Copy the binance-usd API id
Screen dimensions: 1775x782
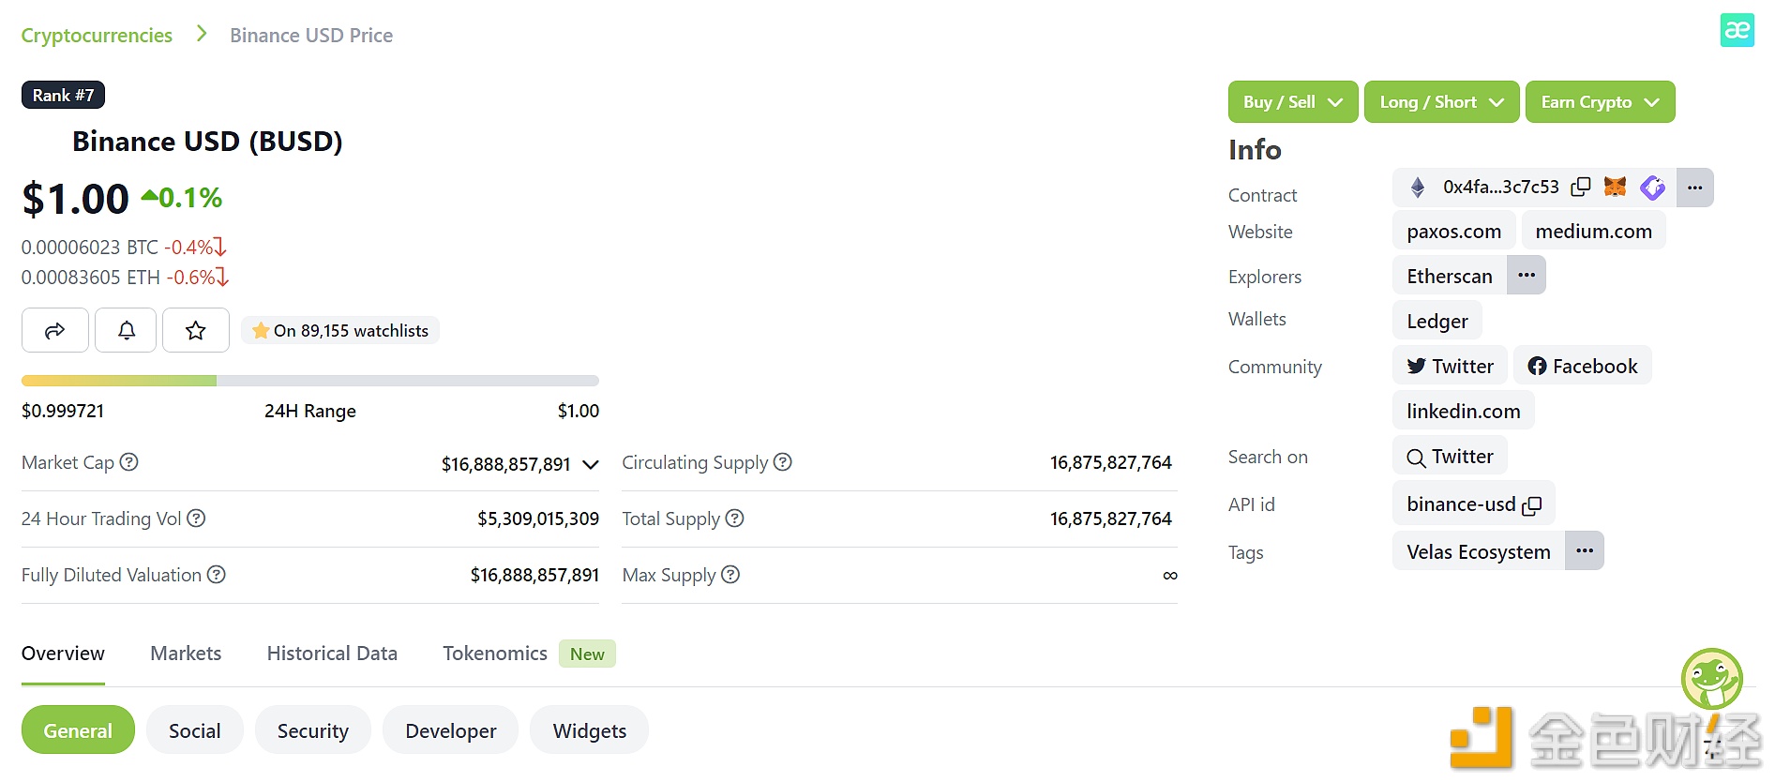pyautogui.click(x=1532, y=505)
